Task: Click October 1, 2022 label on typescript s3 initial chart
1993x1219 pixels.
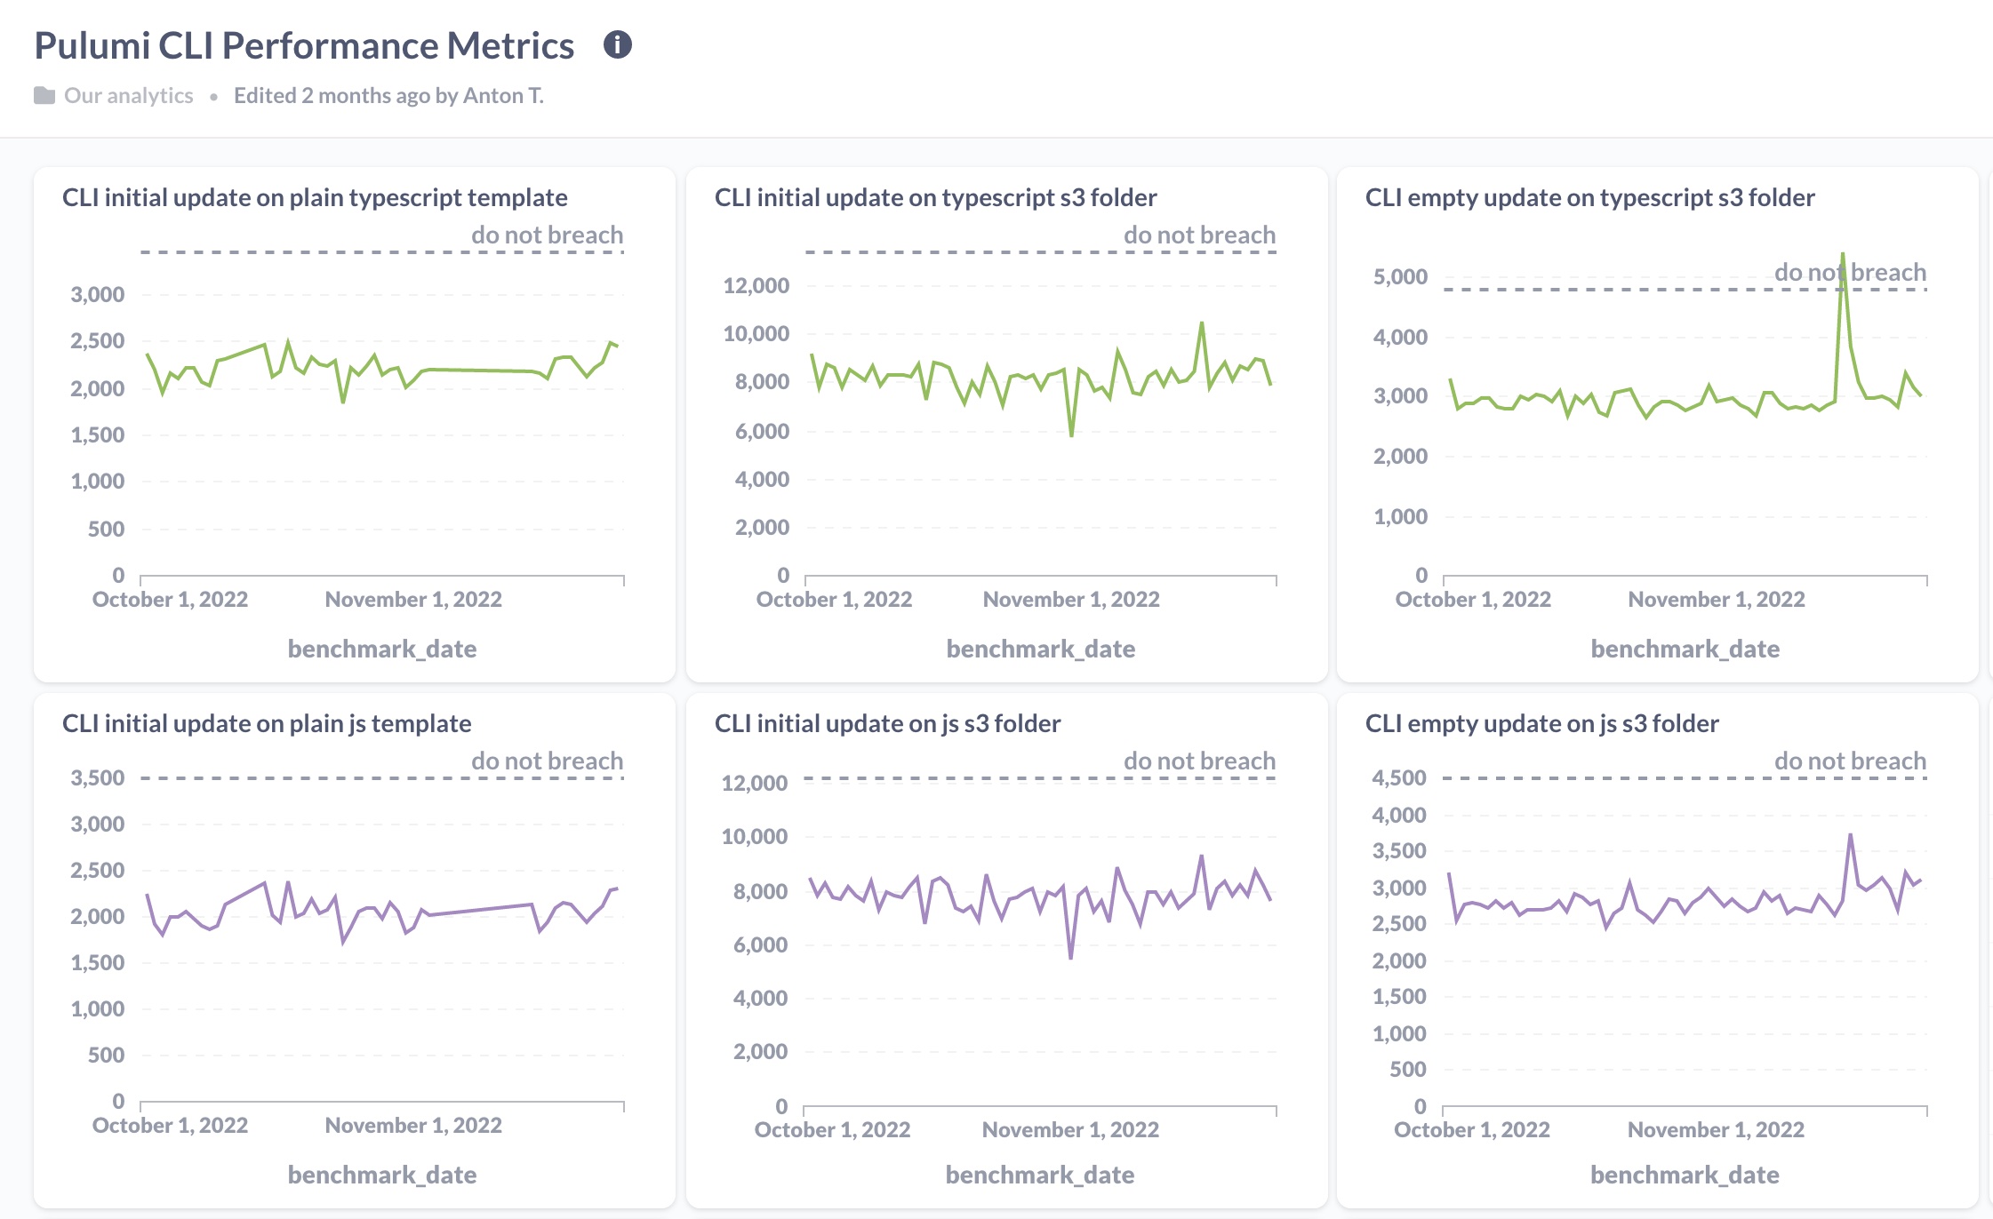Action: (834, 599)
